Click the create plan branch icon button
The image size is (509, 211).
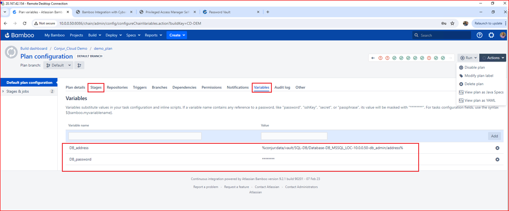[79, 65]
